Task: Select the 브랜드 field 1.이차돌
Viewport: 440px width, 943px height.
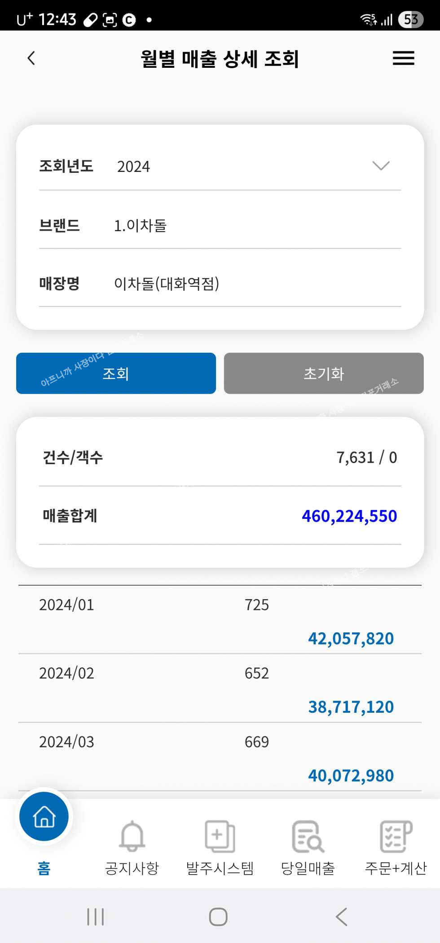Action: coord(140,225)
